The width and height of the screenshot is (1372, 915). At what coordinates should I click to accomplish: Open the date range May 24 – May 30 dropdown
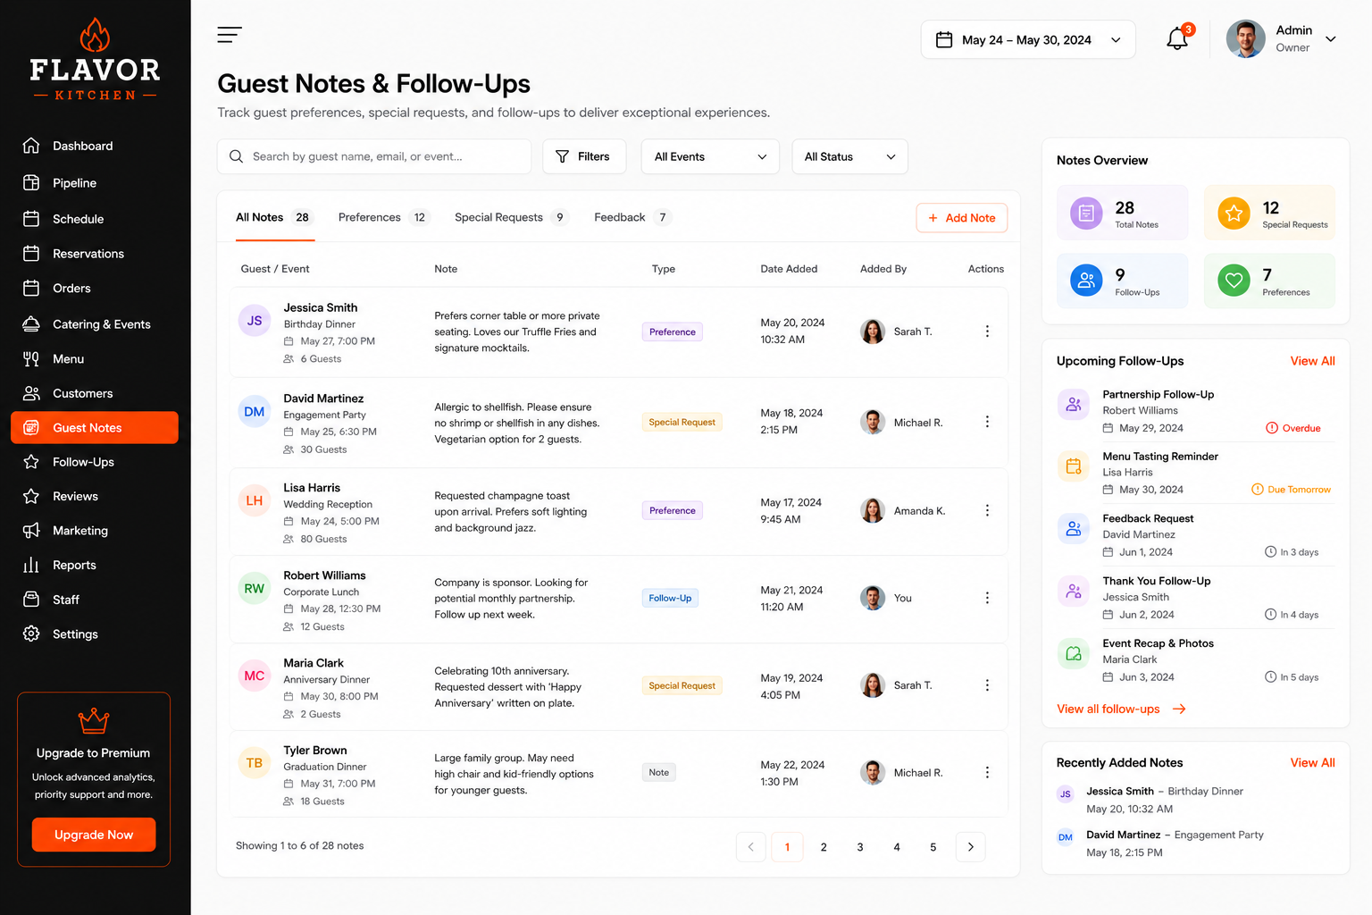(1028, 39)
